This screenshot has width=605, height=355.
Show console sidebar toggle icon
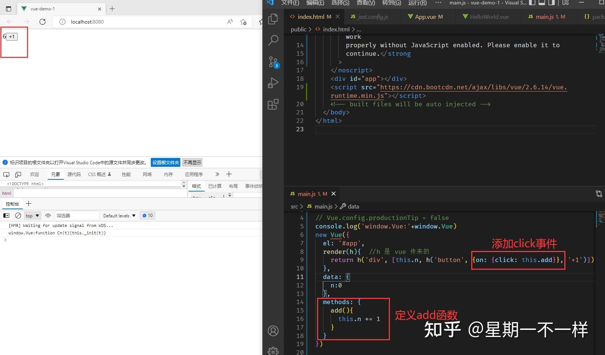pos(6,216)
